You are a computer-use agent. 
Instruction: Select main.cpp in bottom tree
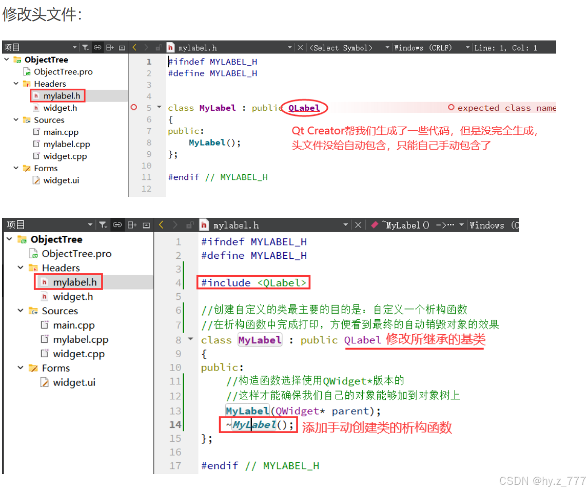pyautogui.click(x=73, y=325)
